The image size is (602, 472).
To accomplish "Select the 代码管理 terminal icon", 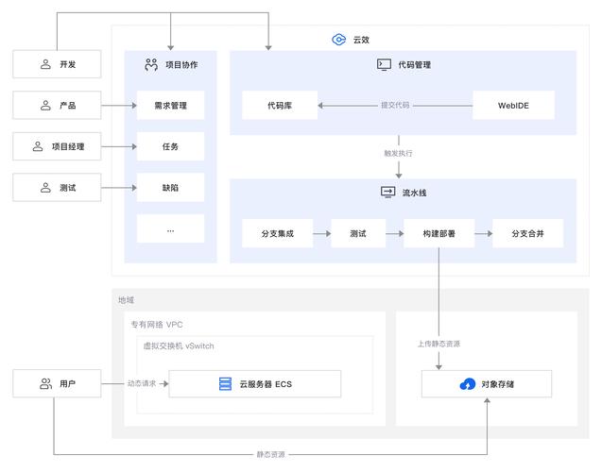I will pos(385,65).
